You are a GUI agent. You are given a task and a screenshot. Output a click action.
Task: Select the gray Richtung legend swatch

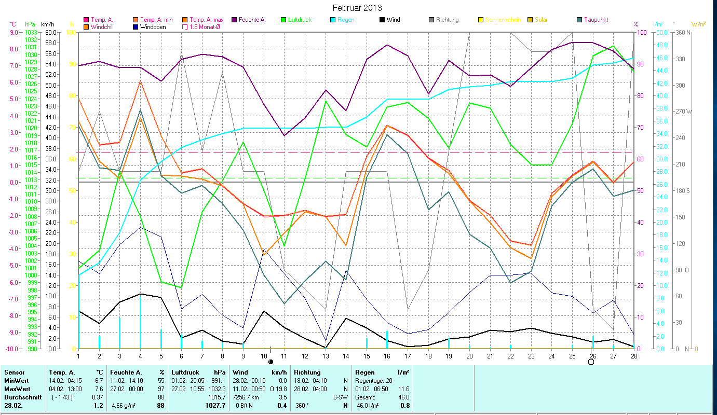coord(431,20)
